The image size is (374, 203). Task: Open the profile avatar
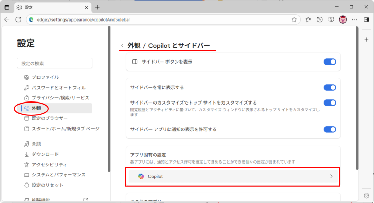[x=343, y=19]
